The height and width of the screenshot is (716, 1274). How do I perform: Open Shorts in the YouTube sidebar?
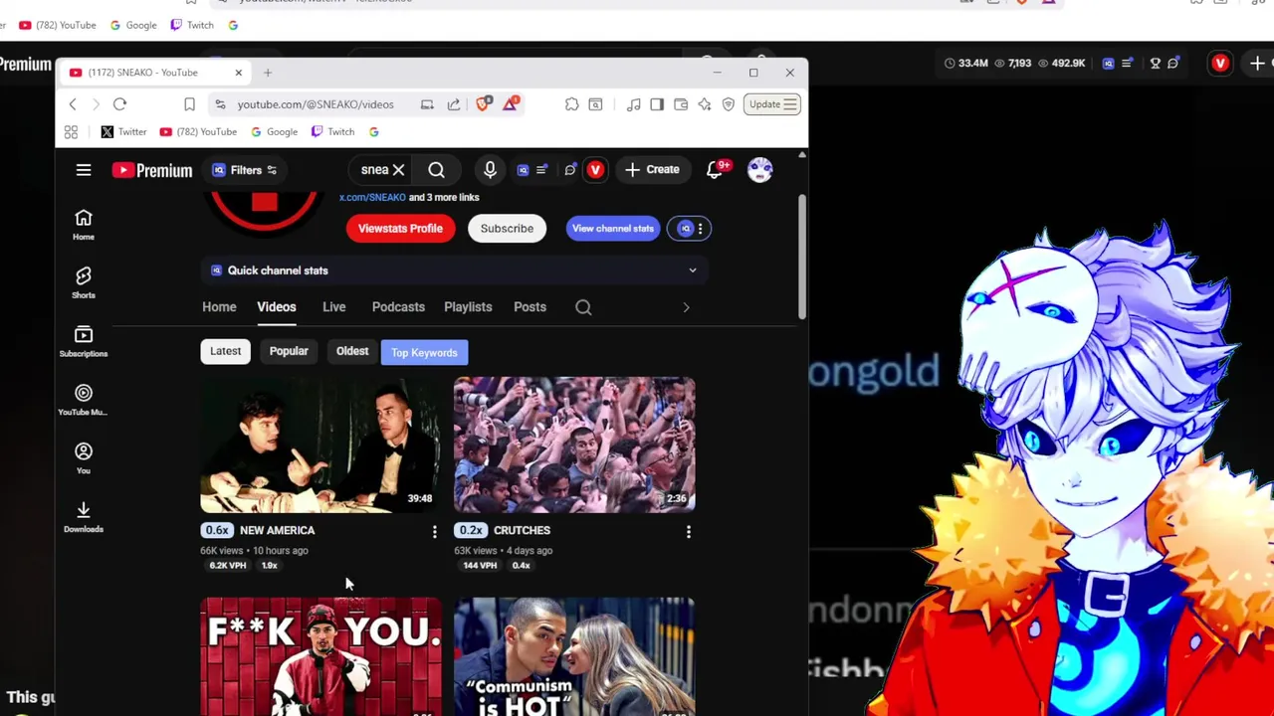pos(84,281)
